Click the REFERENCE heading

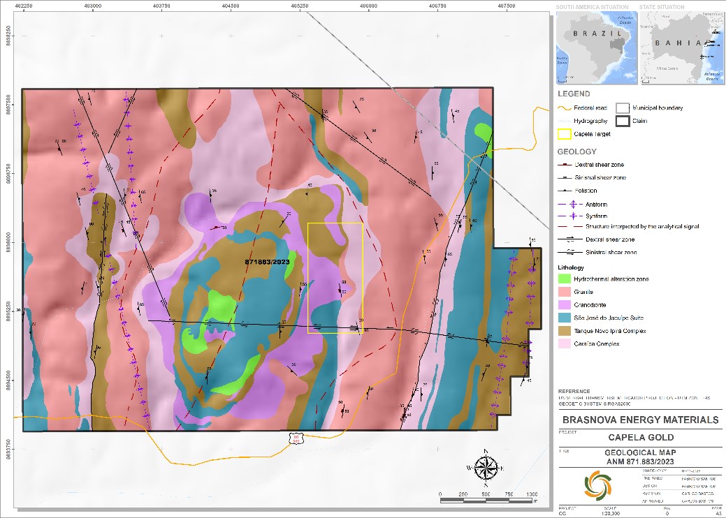(x=574, y=391)
